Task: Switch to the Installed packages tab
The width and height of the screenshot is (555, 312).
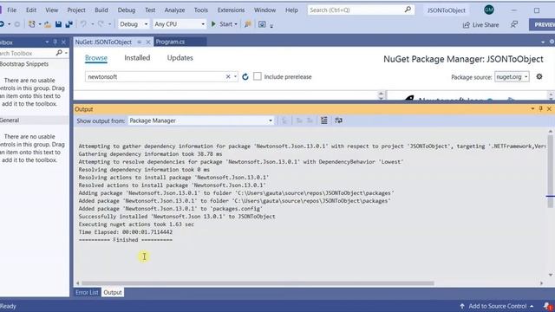Action: (137, 58)
